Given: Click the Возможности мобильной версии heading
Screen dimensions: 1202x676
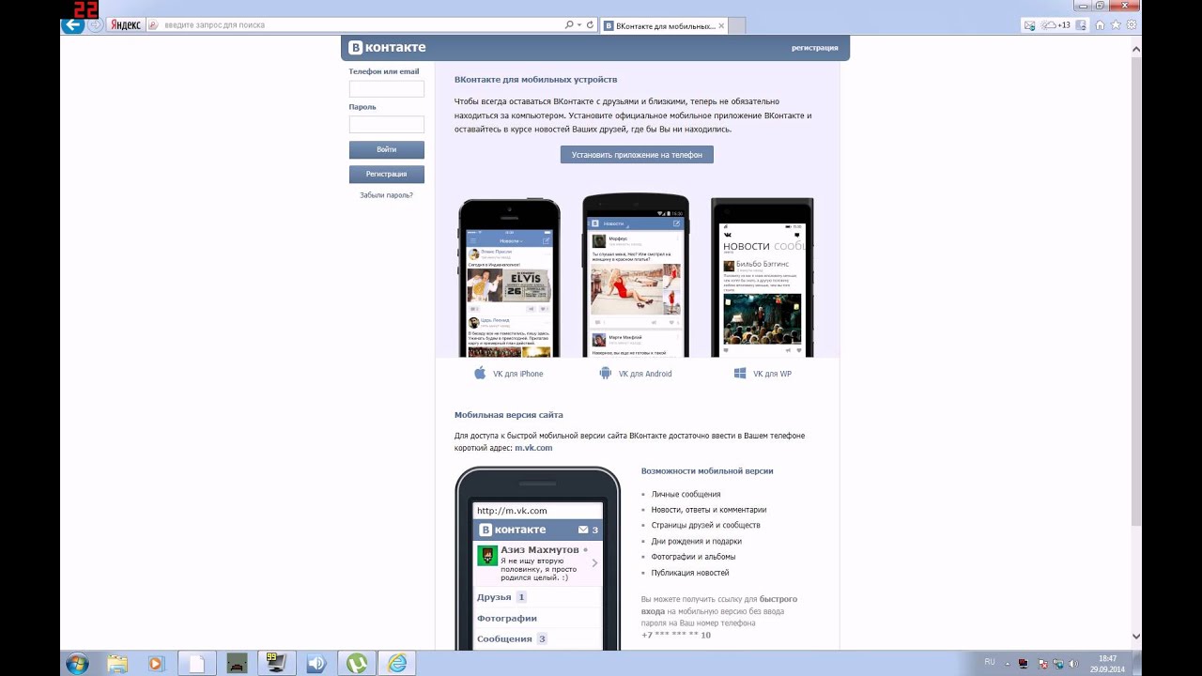Looking at the screenshot, I should [707, 471].
